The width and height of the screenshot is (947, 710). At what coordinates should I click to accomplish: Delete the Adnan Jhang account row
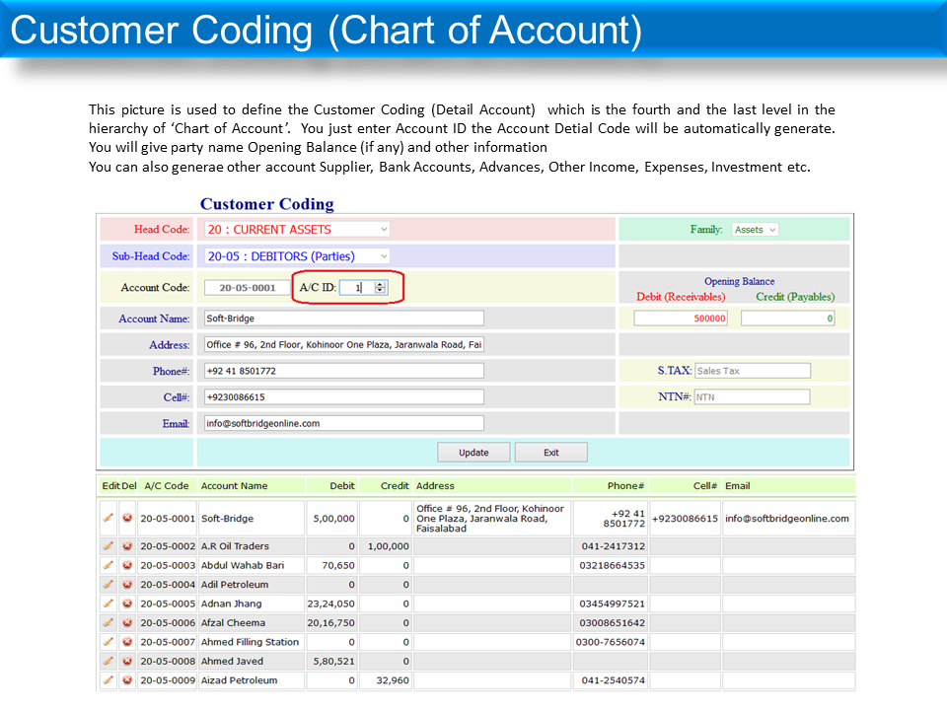[x=127, y=603]
